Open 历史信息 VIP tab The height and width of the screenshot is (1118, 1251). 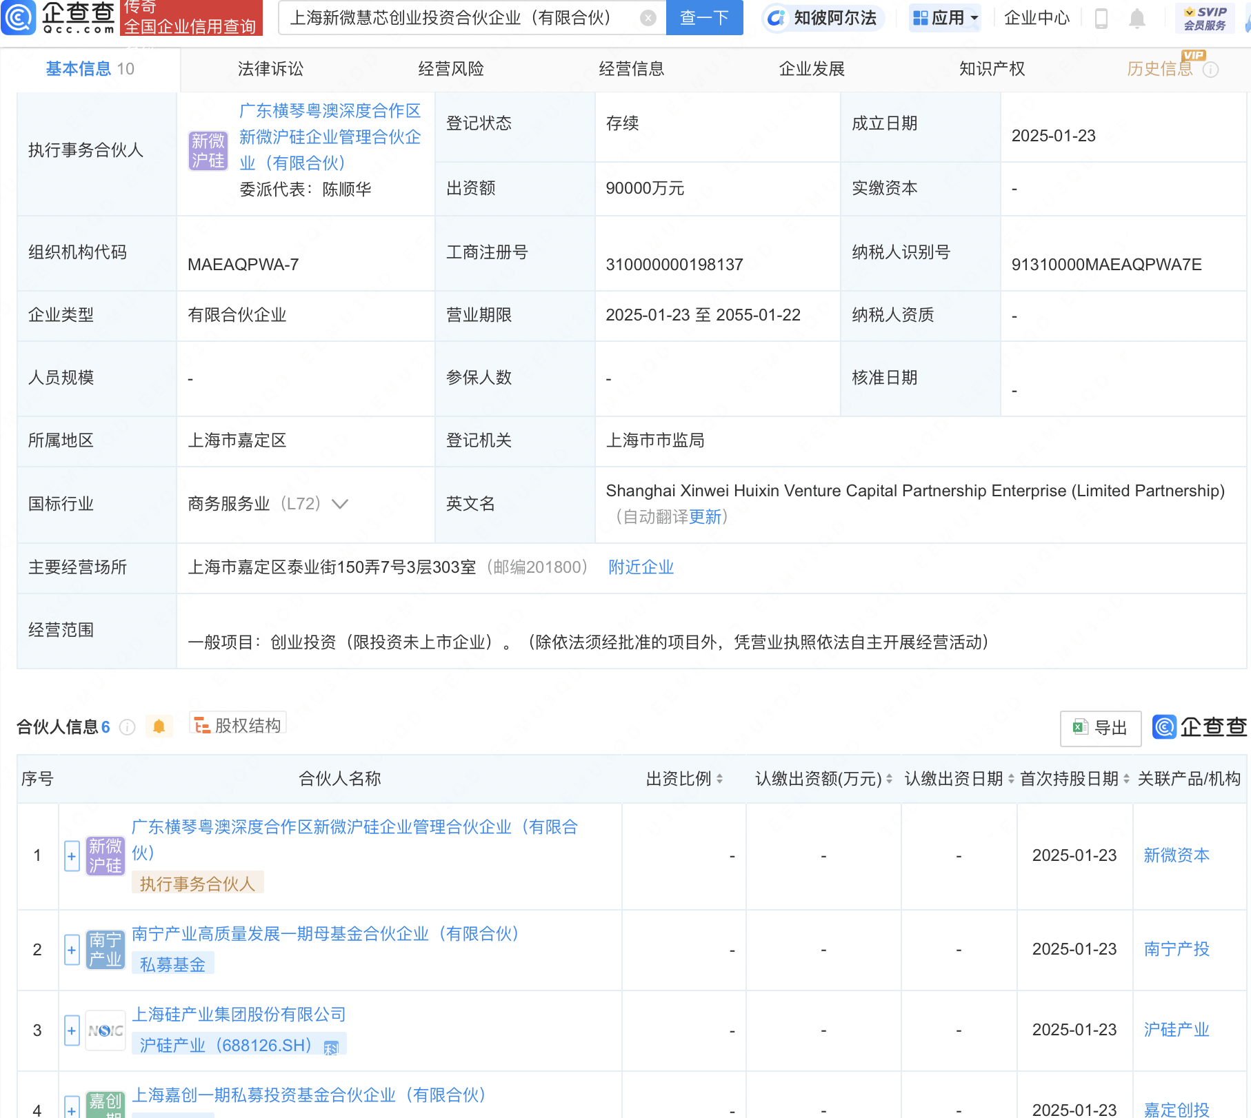click(x=1160, y=69)
